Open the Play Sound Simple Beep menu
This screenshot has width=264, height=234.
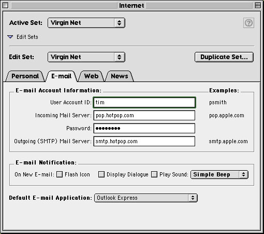[x=219, y=174]
